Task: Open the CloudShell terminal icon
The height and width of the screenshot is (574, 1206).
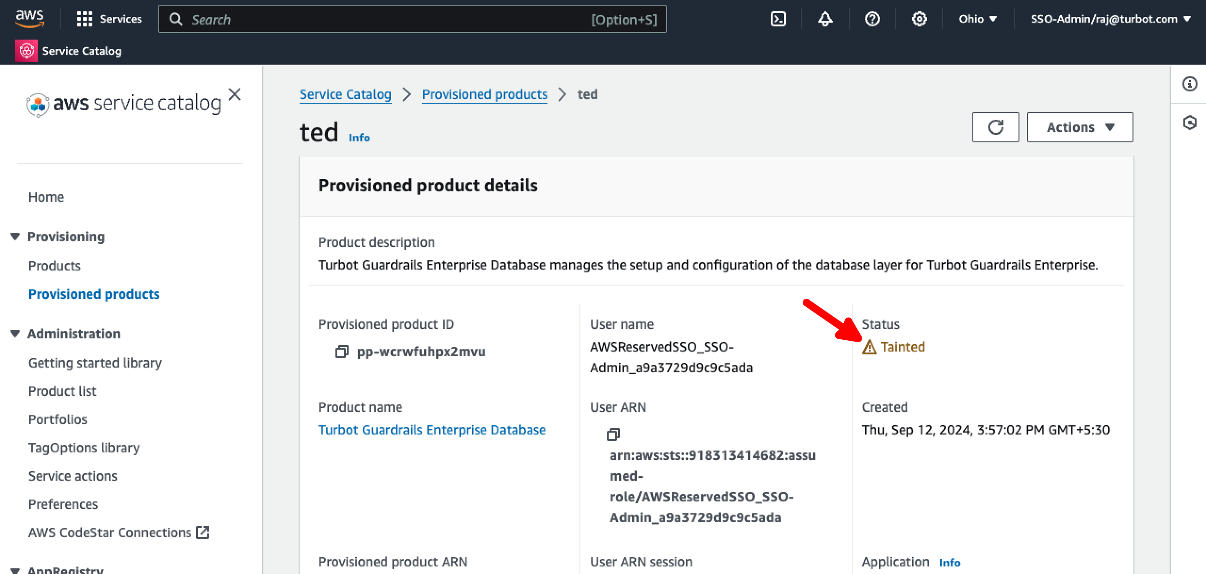Action: (778, 19)
